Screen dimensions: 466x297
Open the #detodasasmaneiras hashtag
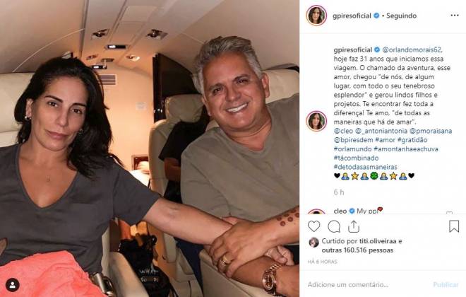(365, 167)
